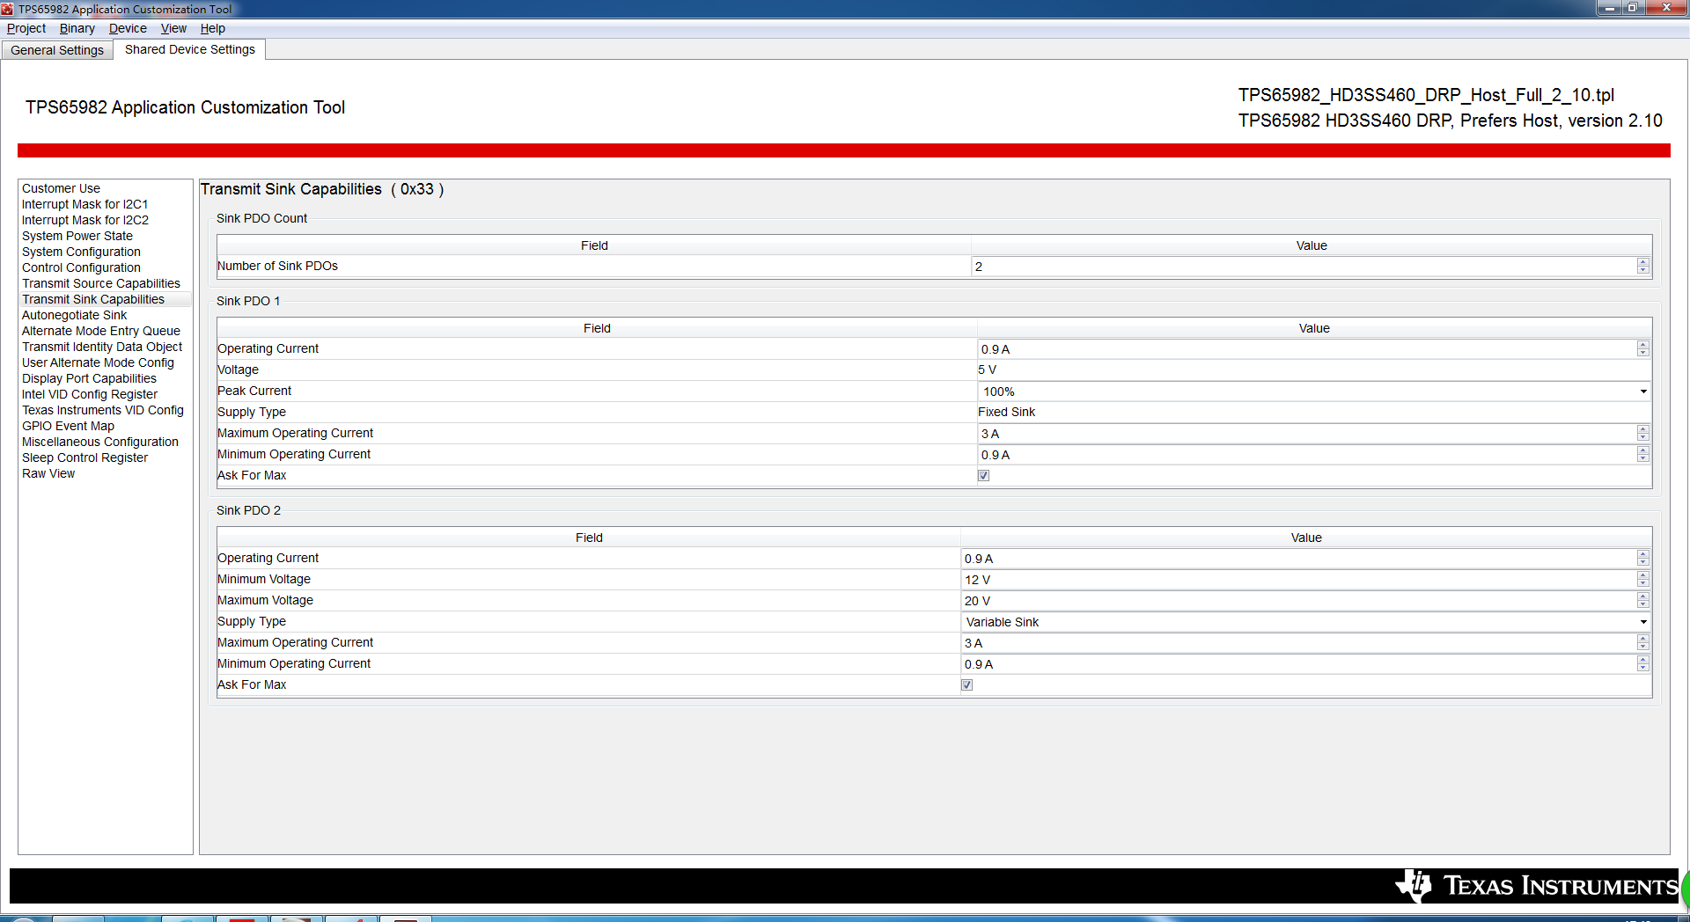Open the Device menu
This screenshot has width=1690, height=922.
tap(128, 28)
